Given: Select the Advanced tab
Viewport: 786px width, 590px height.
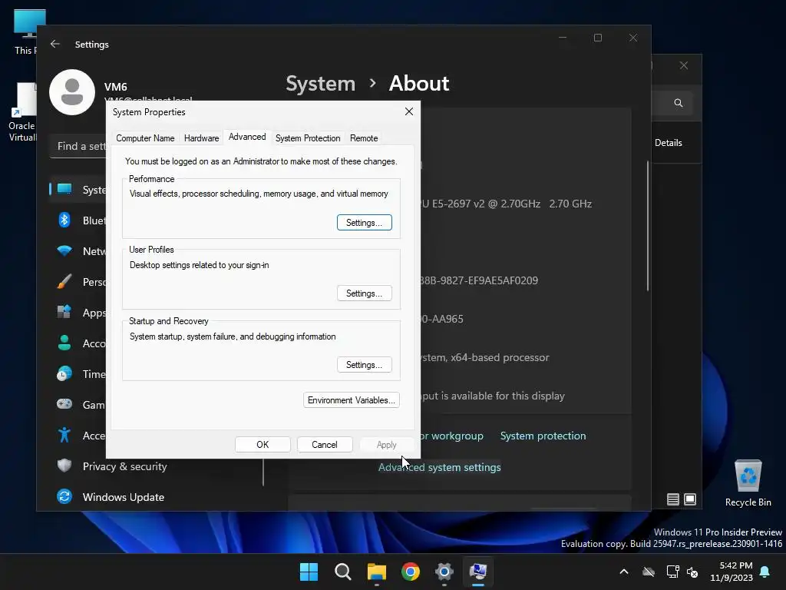Looking at the screenshot, I should coord(247,137).
